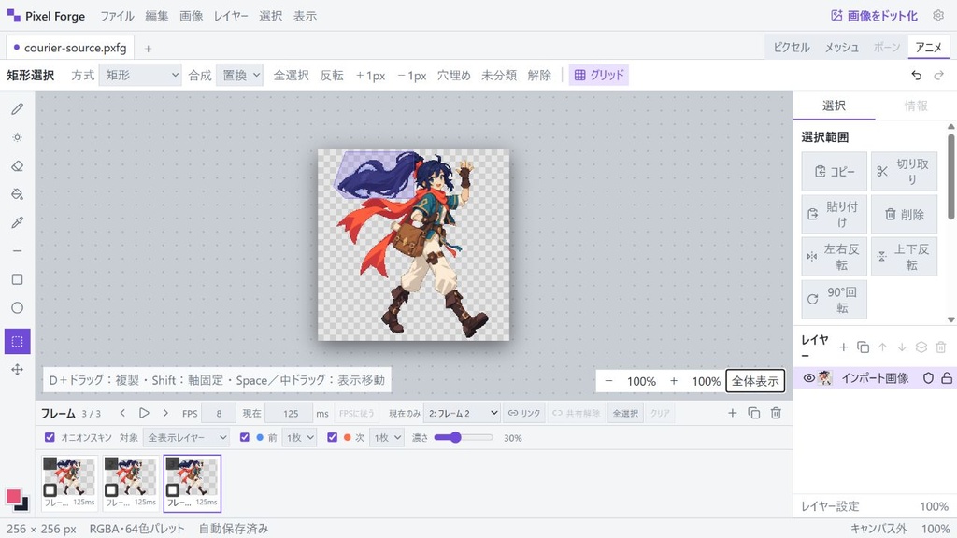Switch to the メッシュ tab
Viewport: 957px width, 538px height.
842,47
